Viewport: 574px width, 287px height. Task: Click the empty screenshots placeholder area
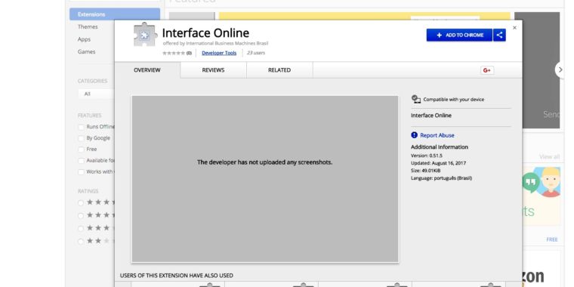(265, 179)
